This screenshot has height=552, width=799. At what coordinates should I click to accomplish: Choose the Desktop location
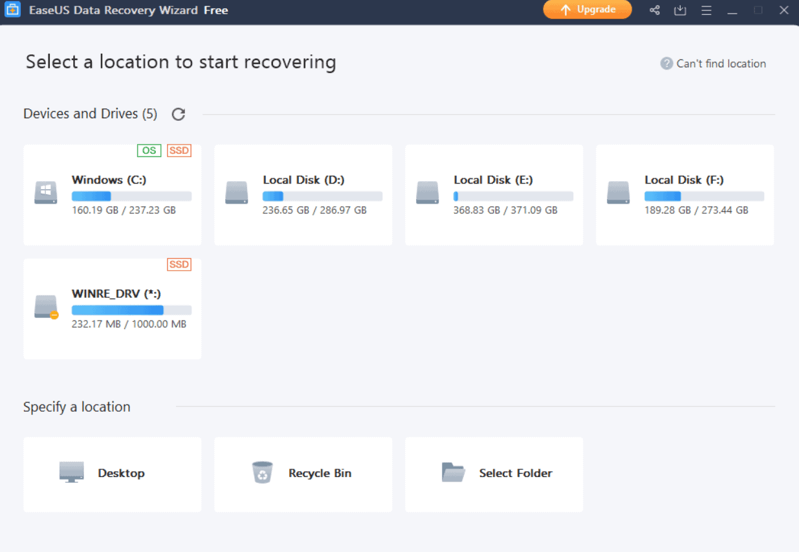pos(112,474)
